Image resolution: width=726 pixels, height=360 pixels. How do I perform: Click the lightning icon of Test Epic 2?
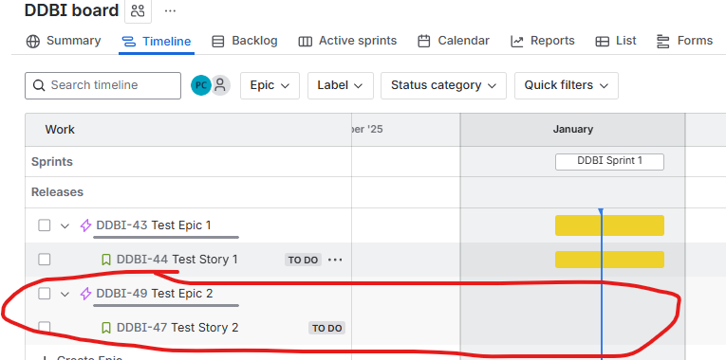(85, 294)
